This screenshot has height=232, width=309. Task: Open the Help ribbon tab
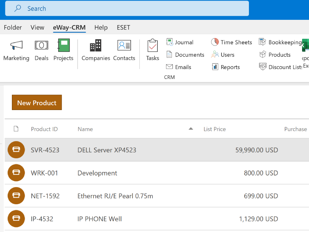coord(101,27)
